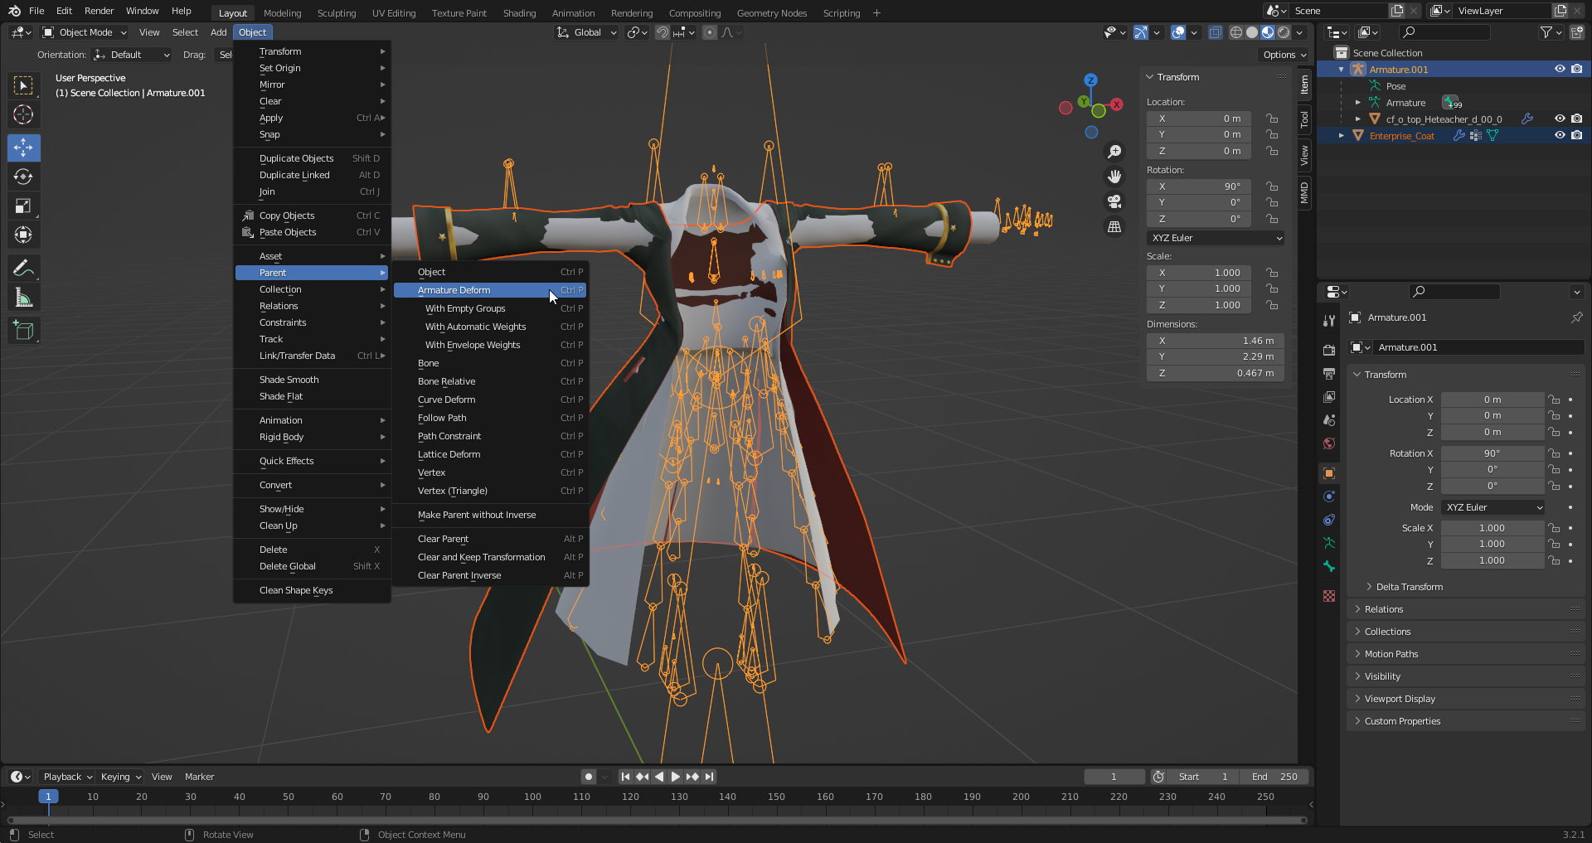Viewport: 1592px width, 843px height.
Task: Select the Annotate tool
Action: (x=23, y=267)
